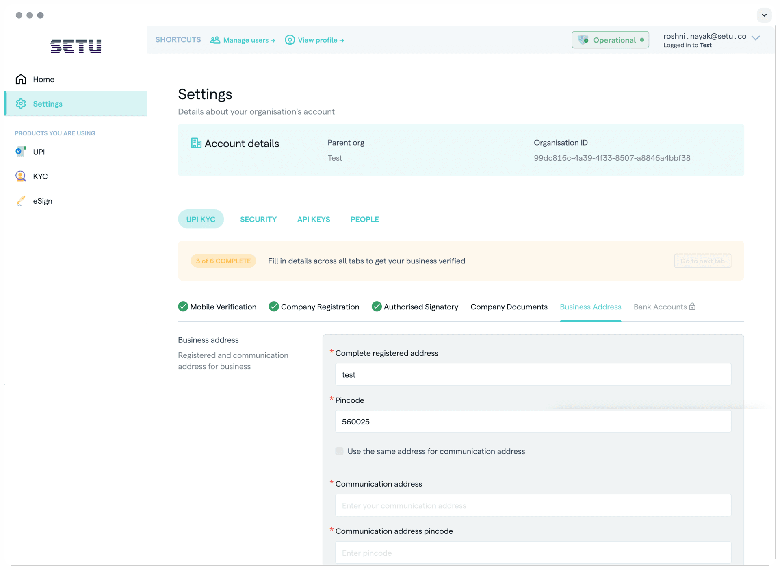Click the Account details building icon
This screenshot has width=780, height=570.
click(x=196, y=143)
